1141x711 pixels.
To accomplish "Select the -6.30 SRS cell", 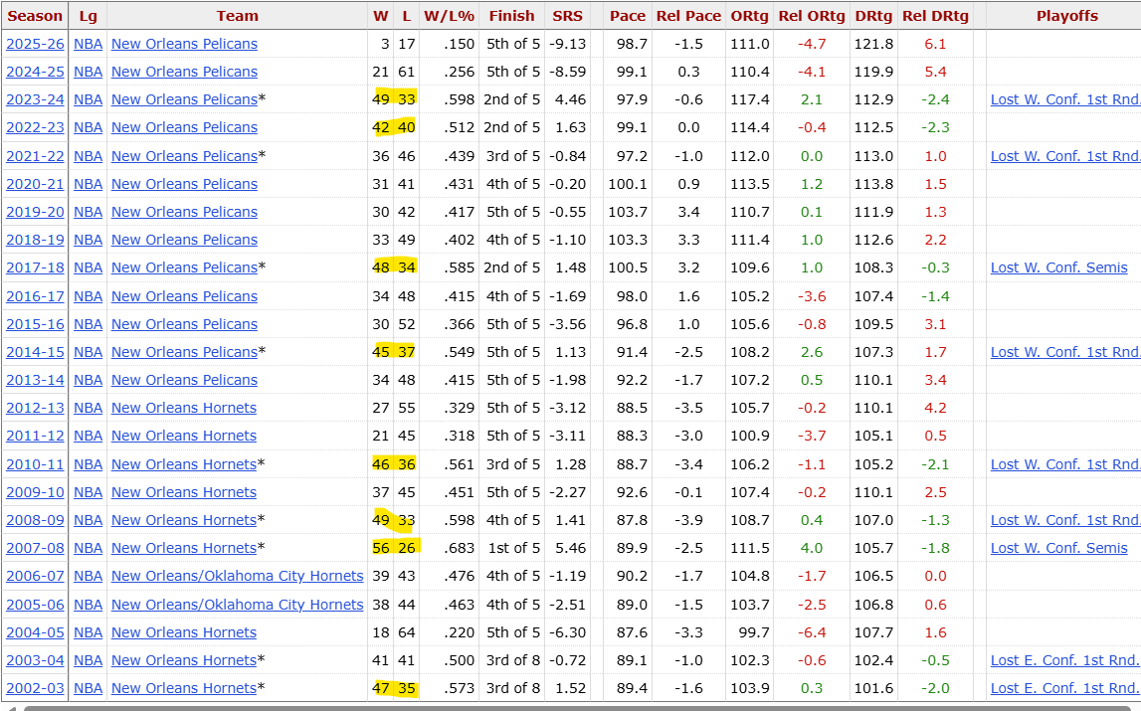I will pos(568,632).
